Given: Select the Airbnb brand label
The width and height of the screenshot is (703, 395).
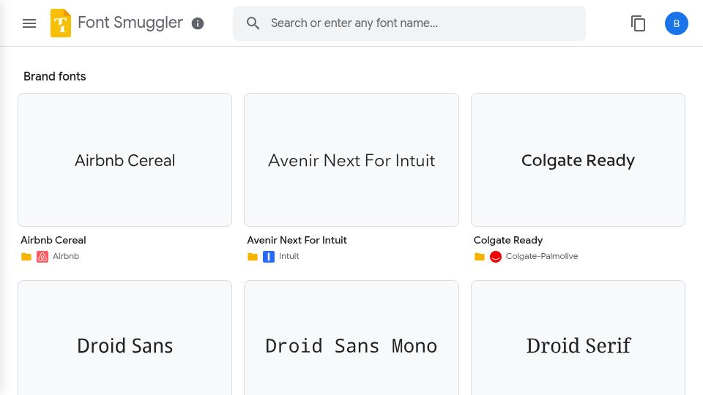Looking at the screenshot, I should click(66, 256).
